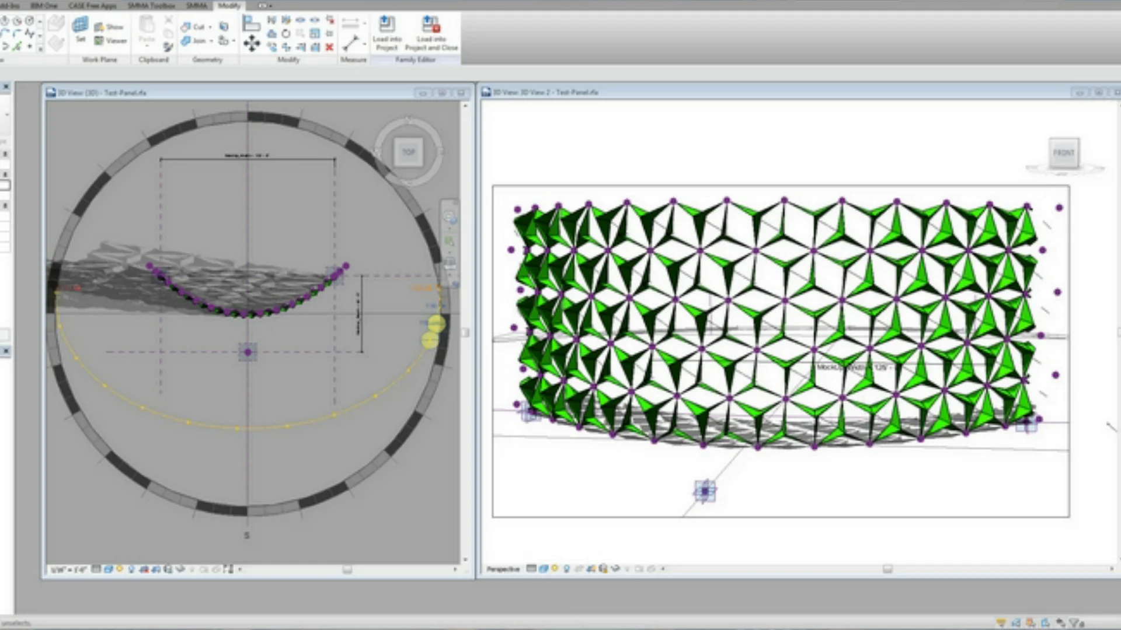Select the Aligned dimension tool in Measure panel
Viewport: 1121px width, 630px height.
351,22
